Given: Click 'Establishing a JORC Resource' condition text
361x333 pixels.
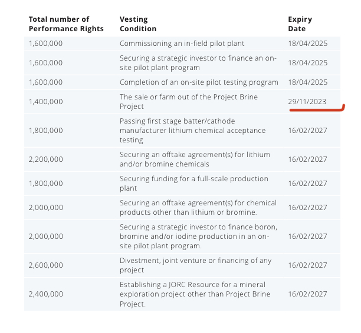Looking at the screenshot, I should coord(195,294).
